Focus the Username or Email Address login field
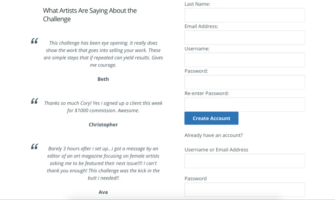The image size is (335, 200). 245,161
